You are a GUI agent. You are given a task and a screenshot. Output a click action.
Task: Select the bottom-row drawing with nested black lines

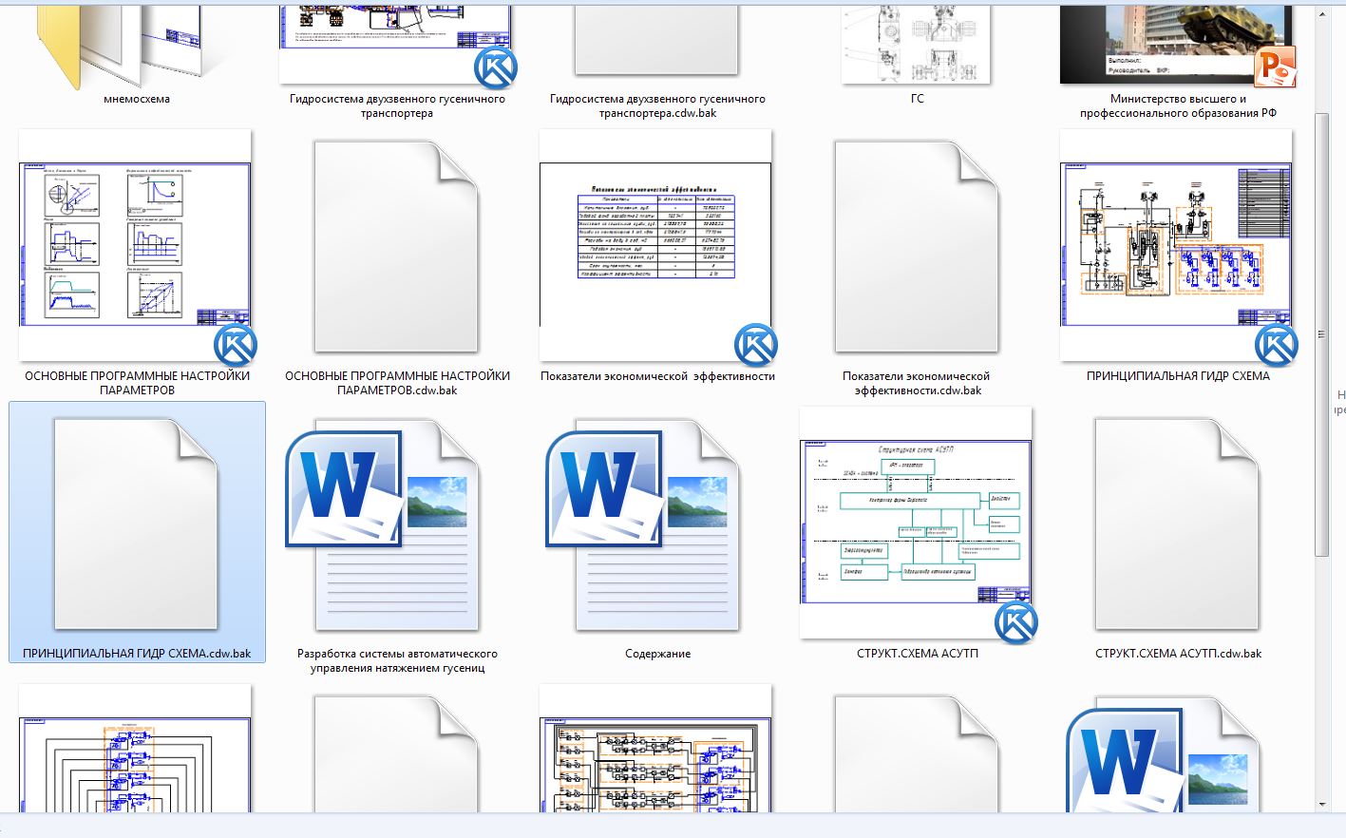[x=136, y=749]
